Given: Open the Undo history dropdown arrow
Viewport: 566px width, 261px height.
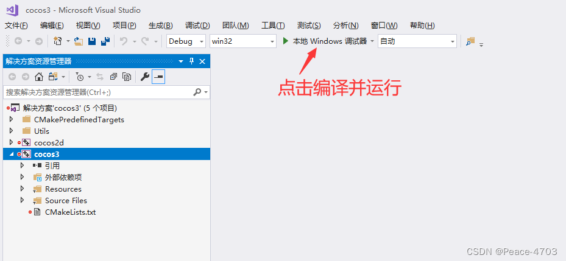Looking at the screenshot, I should point(134,41).
